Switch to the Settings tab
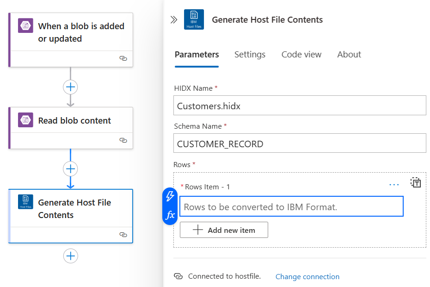Screen dimensions: 430x287 250,55
